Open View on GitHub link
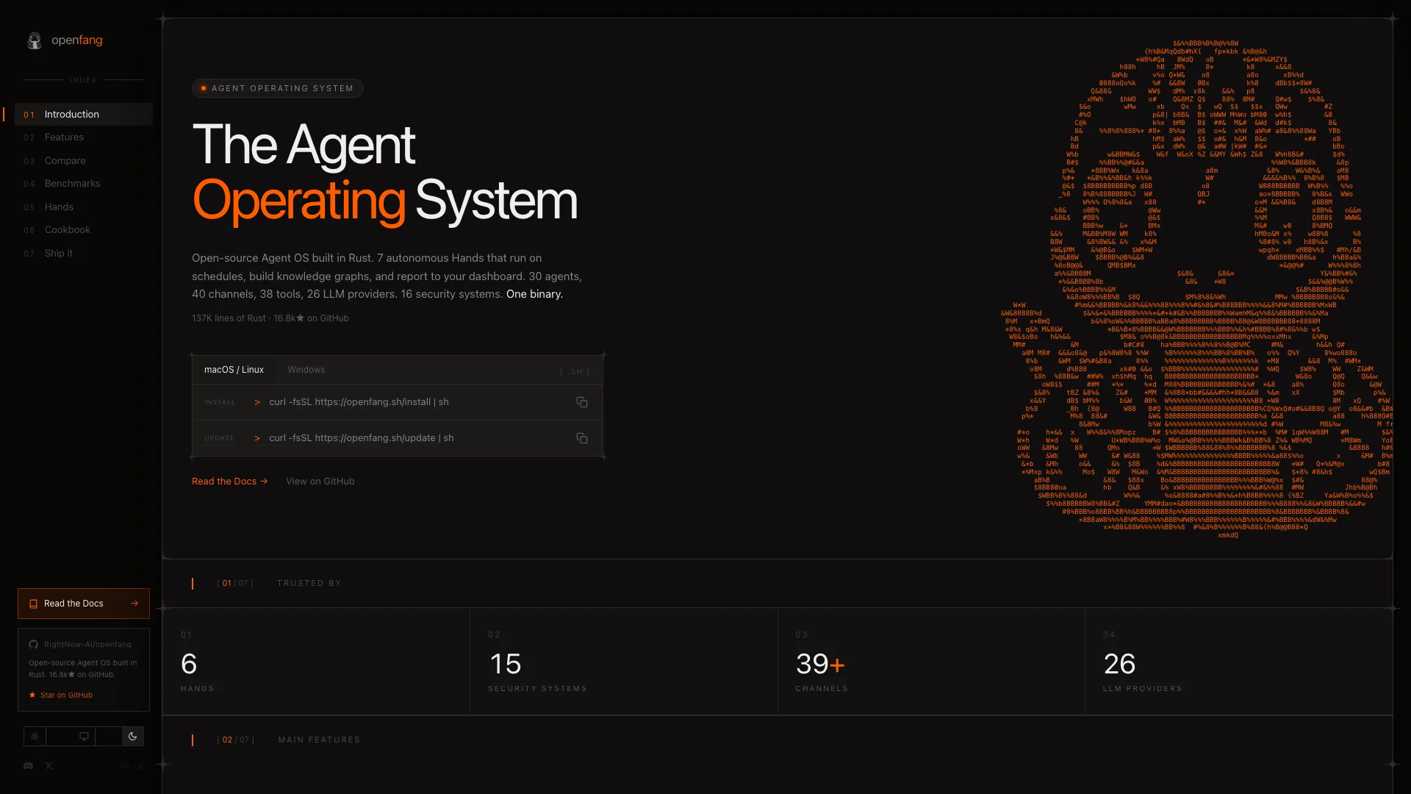 (320, 482)
